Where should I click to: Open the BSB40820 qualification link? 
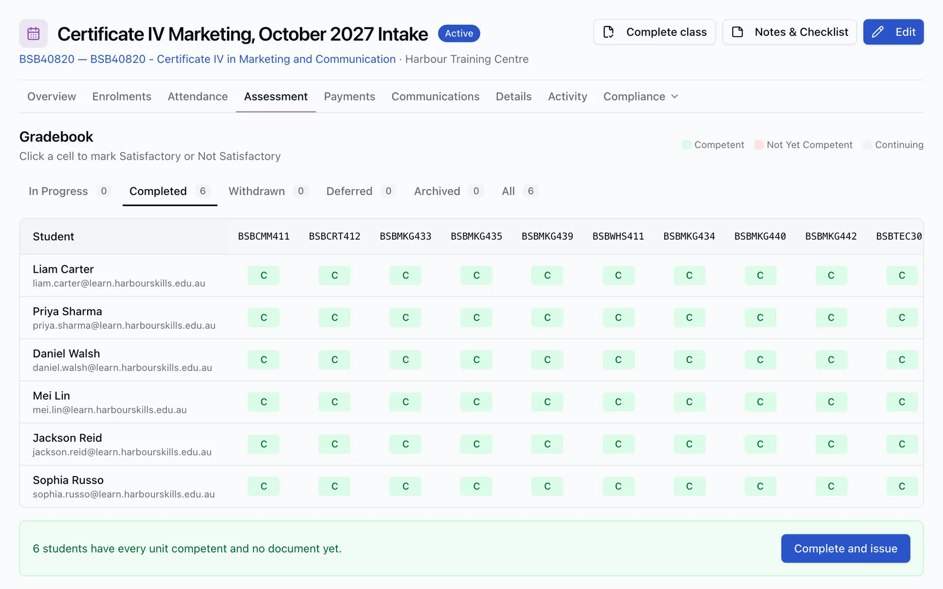point(207,59)
